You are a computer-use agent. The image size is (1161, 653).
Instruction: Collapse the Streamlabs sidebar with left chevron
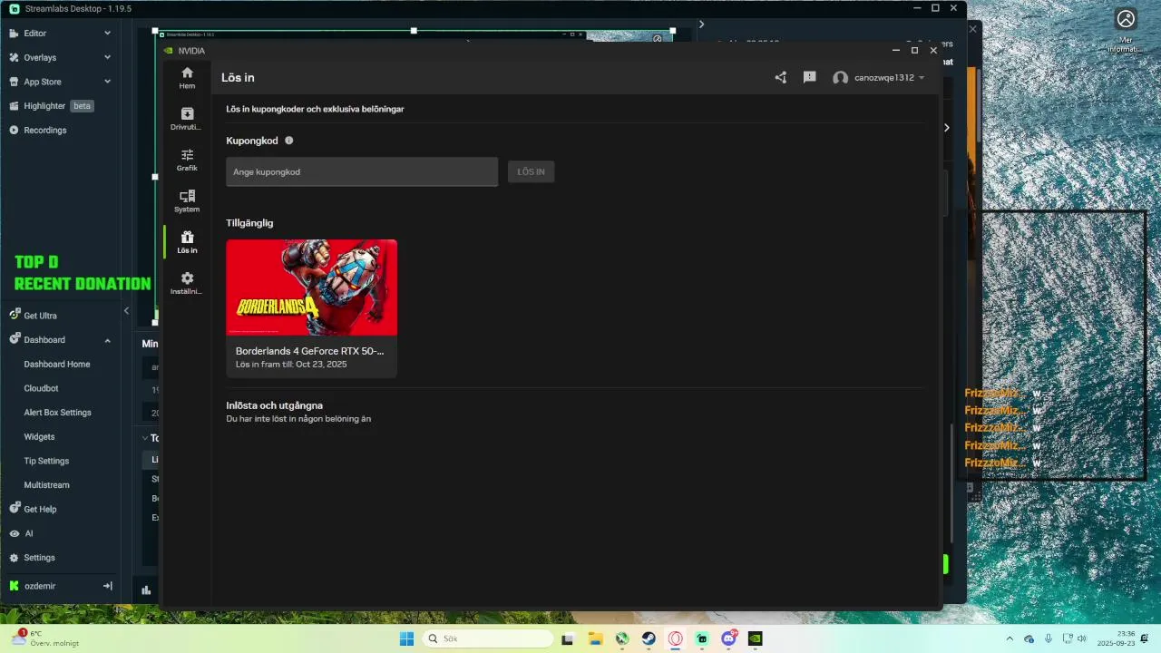tap(126, 311)
